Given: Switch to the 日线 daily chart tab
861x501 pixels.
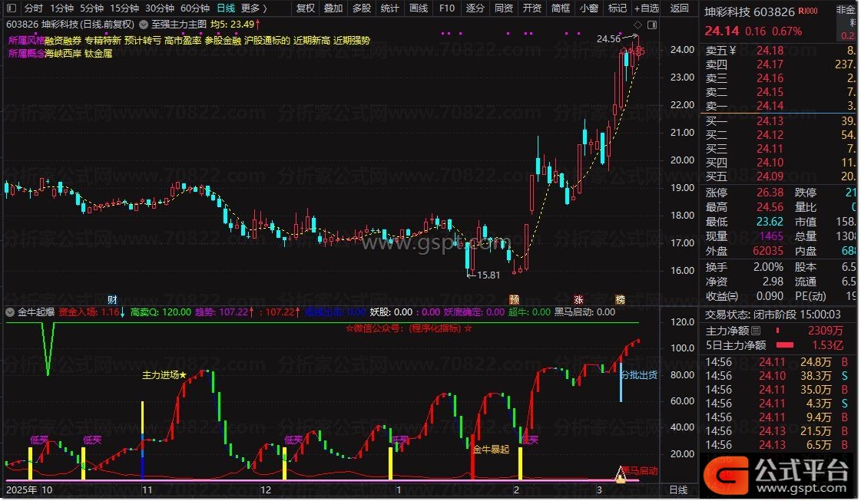Looking at the screenshot, I should click(226, 8).
